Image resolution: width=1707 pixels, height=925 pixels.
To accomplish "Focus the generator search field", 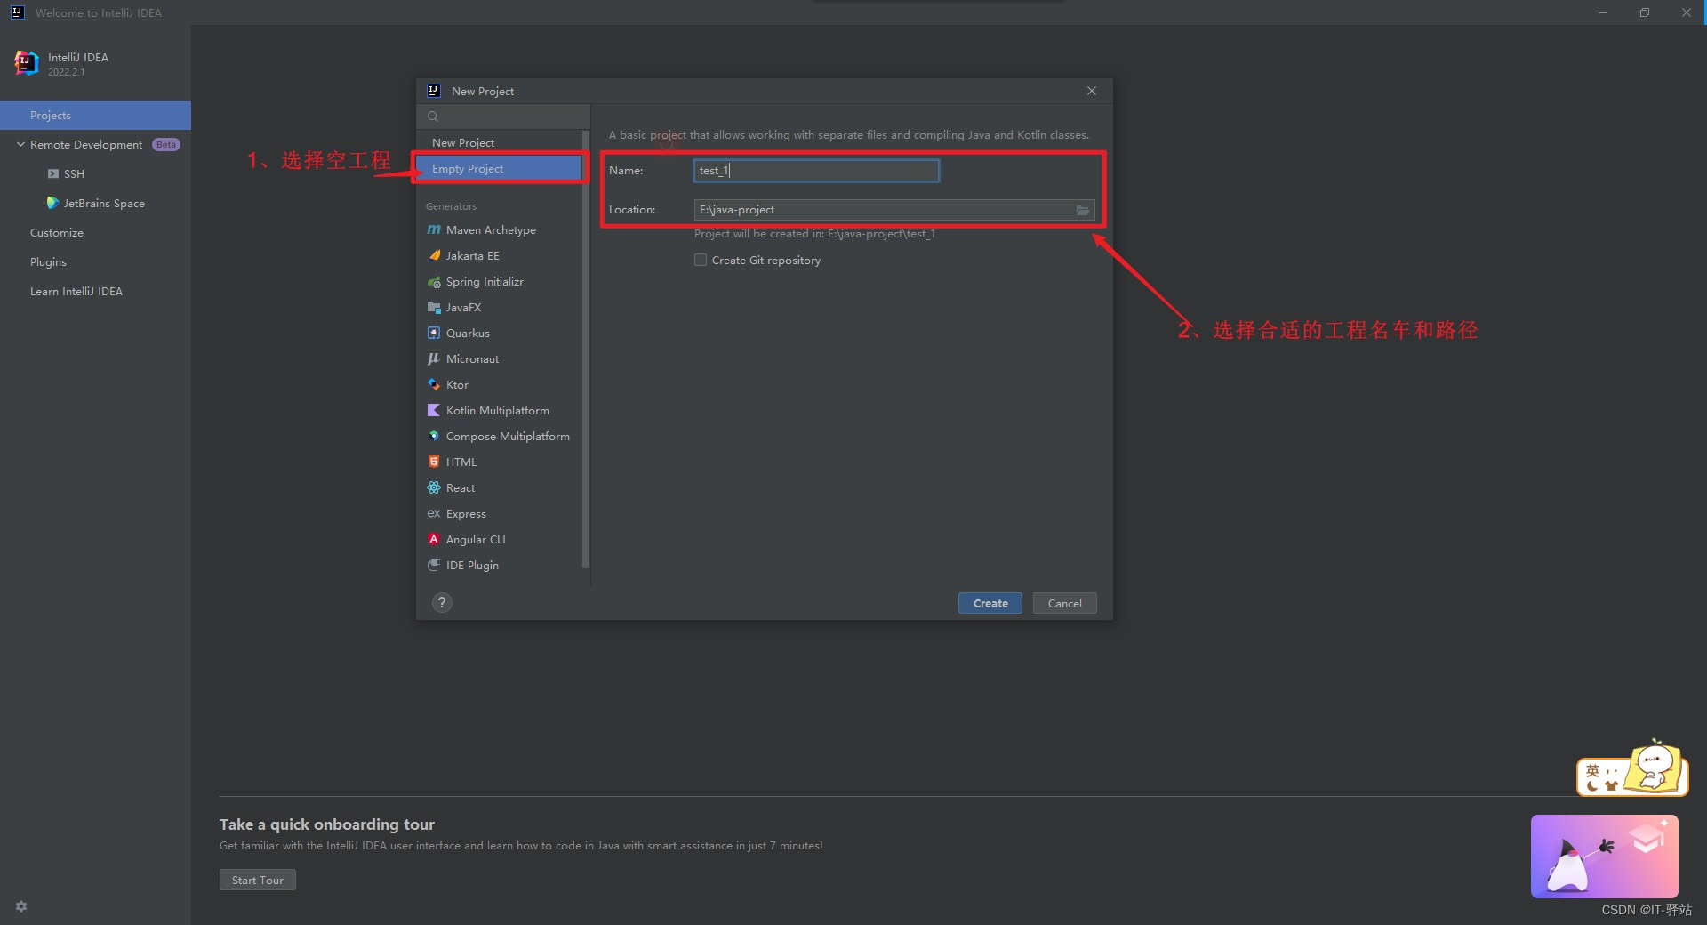I will click(x=503, y=117).
